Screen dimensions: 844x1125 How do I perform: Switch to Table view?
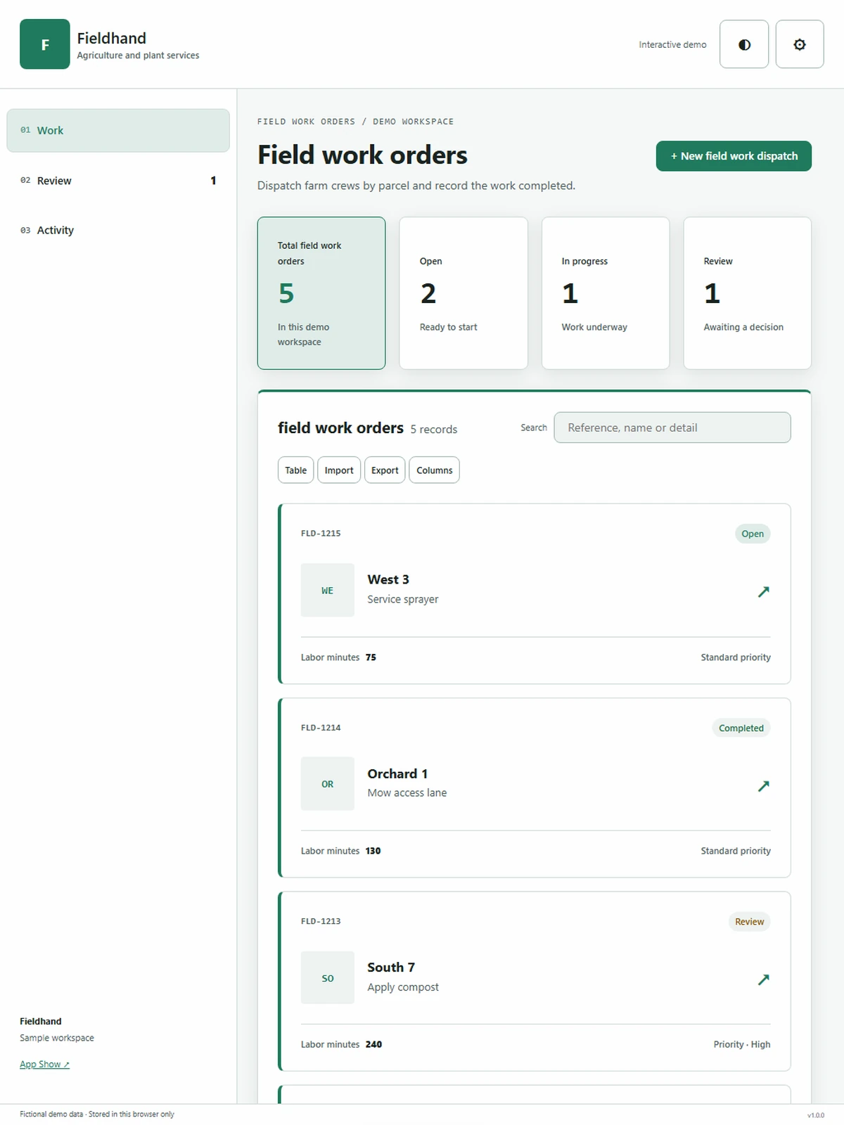(295, 470)
